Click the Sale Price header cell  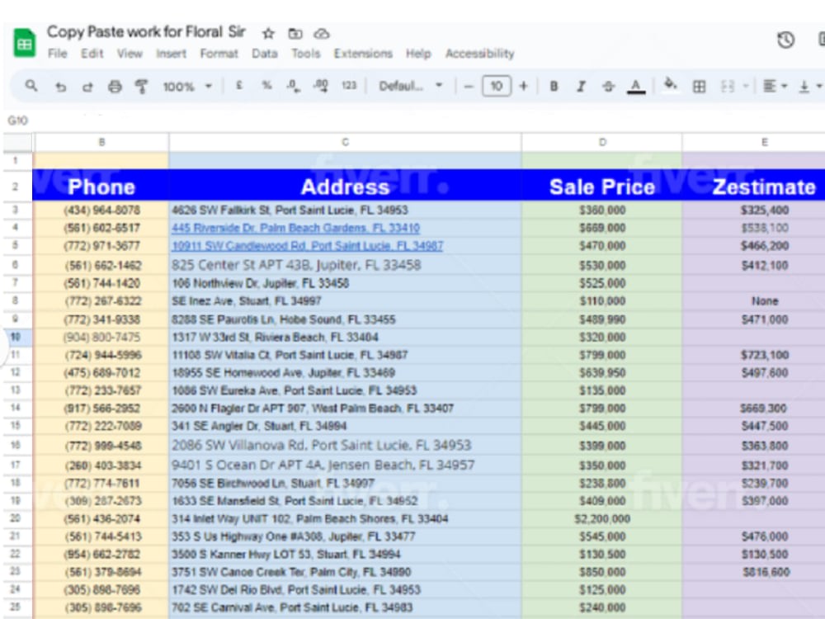[602, 185]
